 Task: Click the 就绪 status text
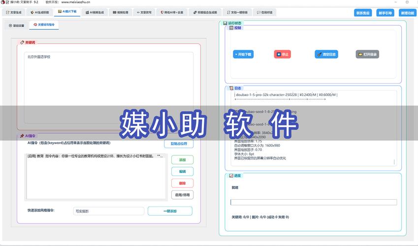[x=235, y=187]
